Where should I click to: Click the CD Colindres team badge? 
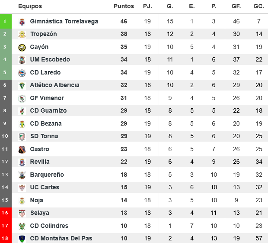tap(22, 226)
